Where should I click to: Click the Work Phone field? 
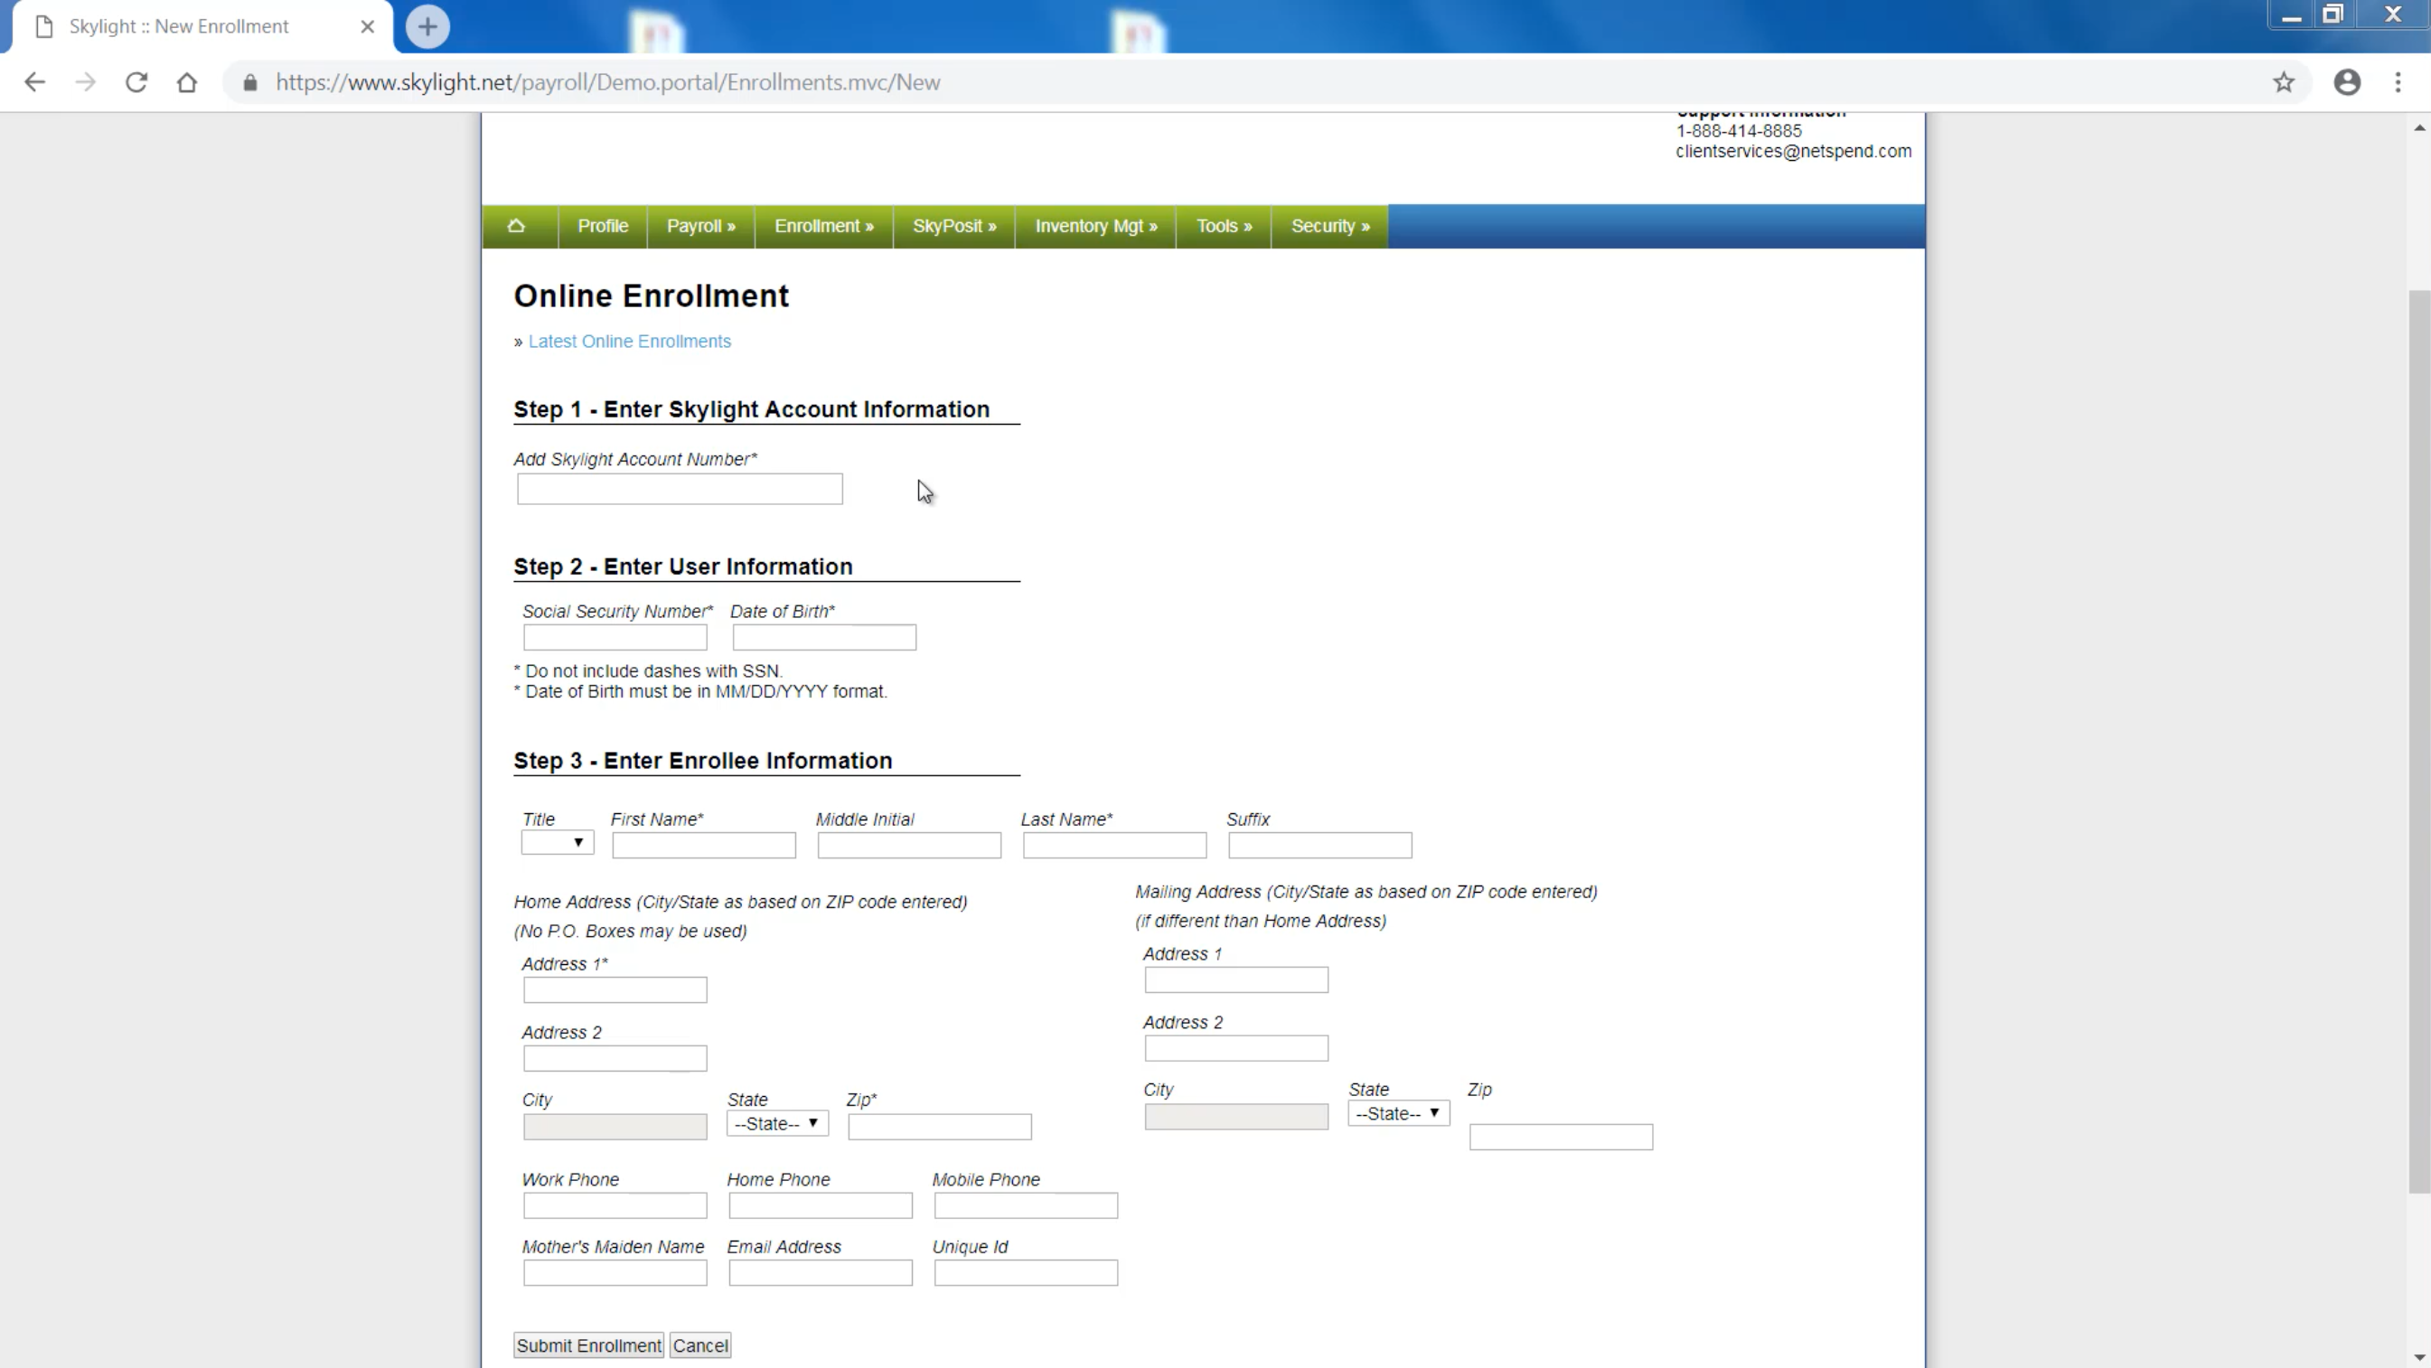tap(615, 1205)
